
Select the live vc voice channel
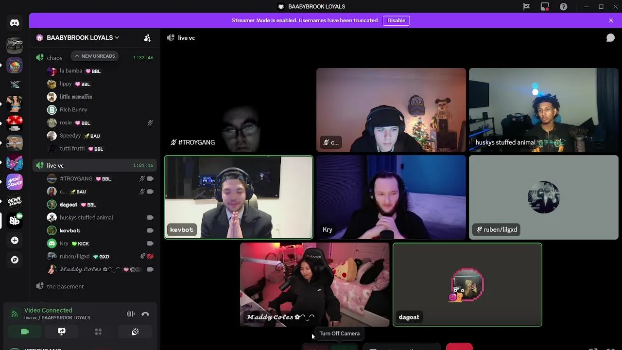(x=94, y=166)
